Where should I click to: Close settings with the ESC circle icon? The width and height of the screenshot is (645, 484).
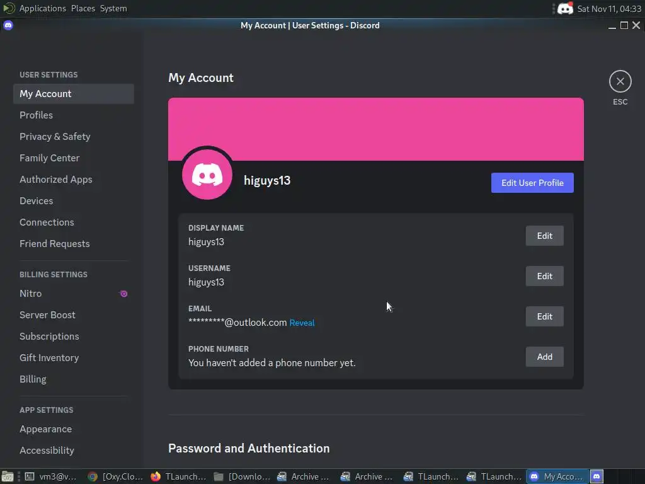tap(620, 81)
